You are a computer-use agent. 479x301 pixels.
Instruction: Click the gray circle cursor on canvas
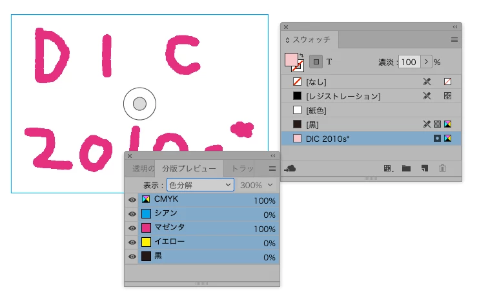point(139,104)
